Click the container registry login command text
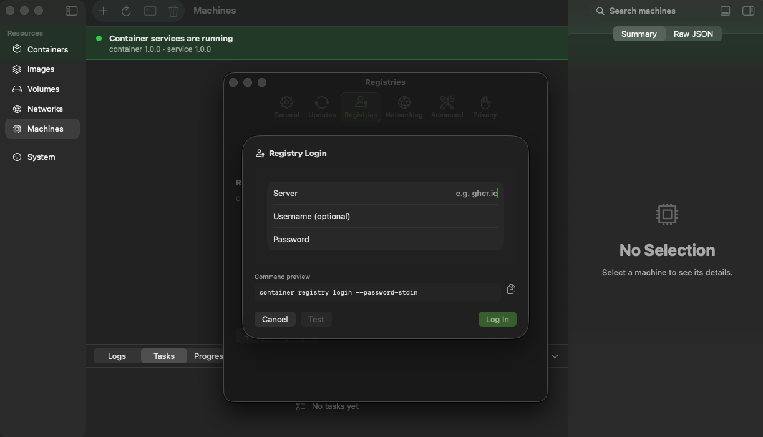Screen dimensions: 763x437 coord(339,292)
